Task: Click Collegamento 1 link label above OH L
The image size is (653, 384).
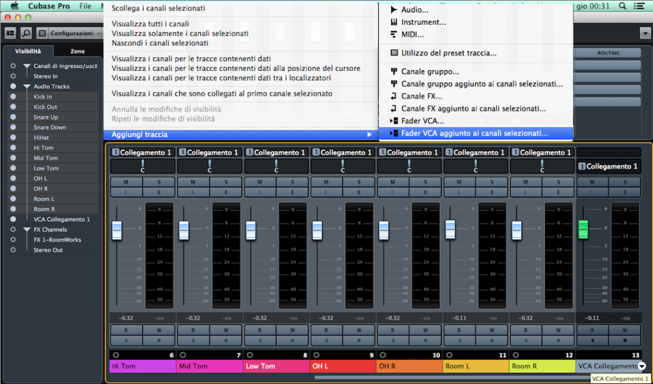Action: (x=342, y=152)
